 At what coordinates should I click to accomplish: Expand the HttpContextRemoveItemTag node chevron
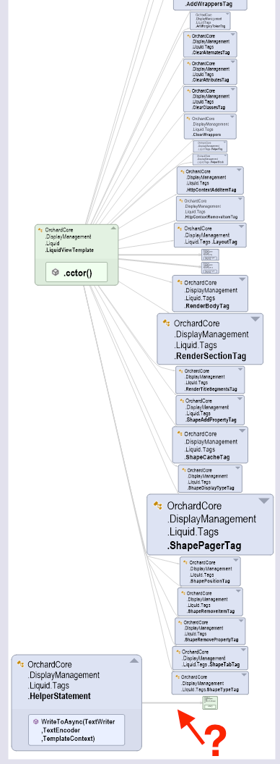point(240,199)
